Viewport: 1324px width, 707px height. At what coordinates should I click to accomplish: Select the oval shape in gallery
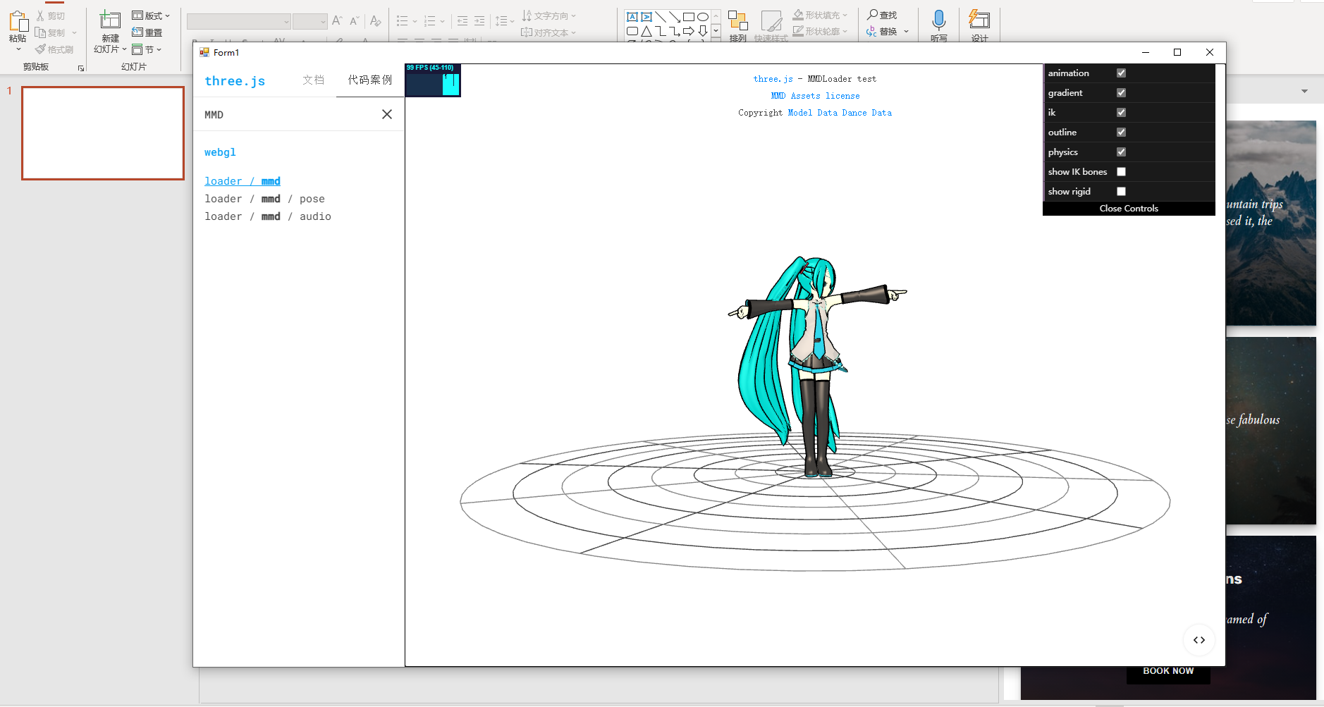coord(703,17)
